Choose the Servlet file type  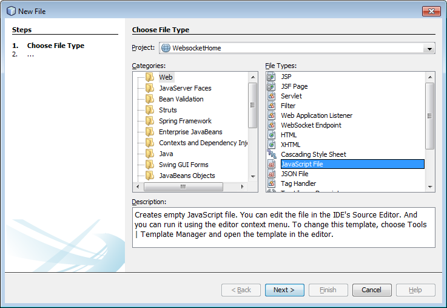click(x=291, y=96)
